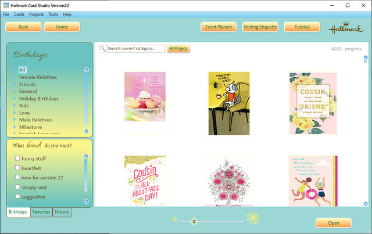Open the File menu

click(6, 14)
